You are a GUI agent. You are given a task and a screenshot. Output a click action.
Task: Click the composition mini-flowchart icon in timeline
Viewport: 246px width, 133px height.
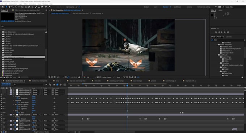46,84
